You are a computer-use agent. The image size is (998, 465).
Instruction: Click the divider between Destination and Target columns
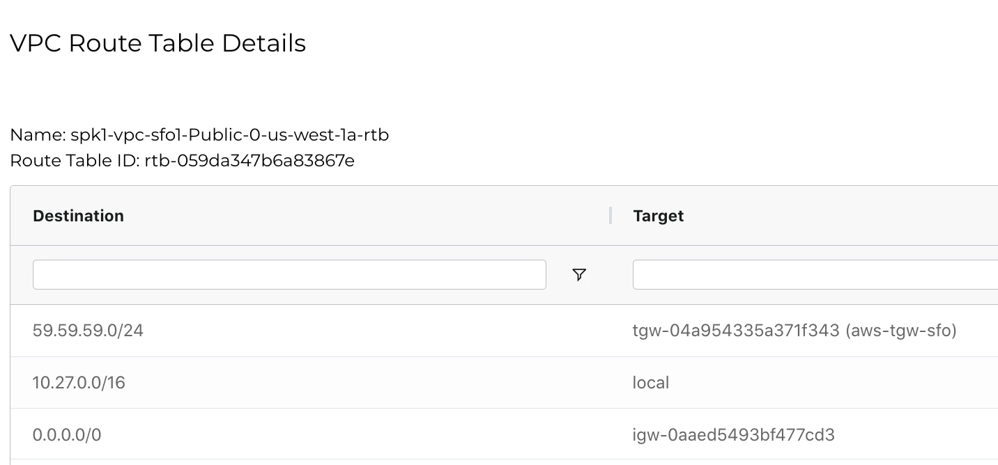610,216
